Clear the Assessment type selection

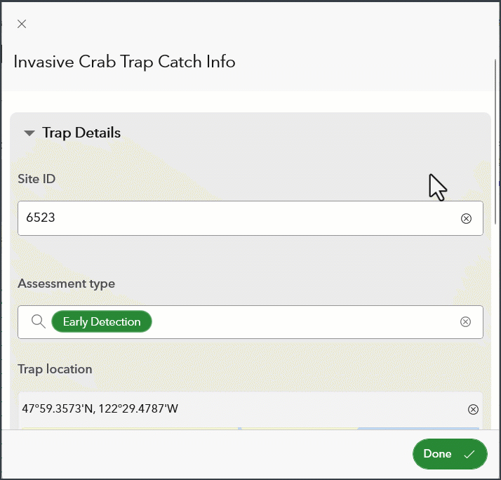click(x=465, y=322)
